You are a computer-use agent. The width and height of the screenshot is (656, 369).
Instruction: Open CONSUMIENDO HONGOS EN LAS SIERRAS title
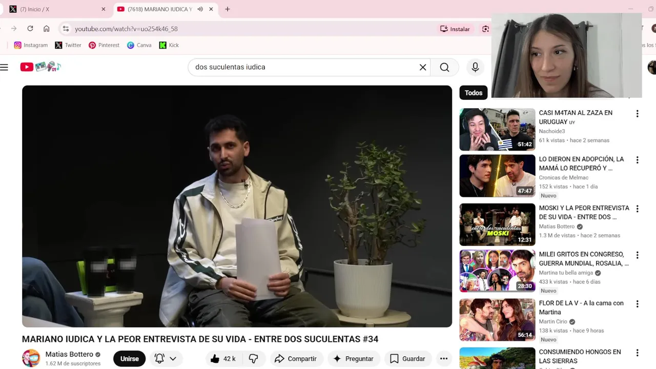coord(580,356)
